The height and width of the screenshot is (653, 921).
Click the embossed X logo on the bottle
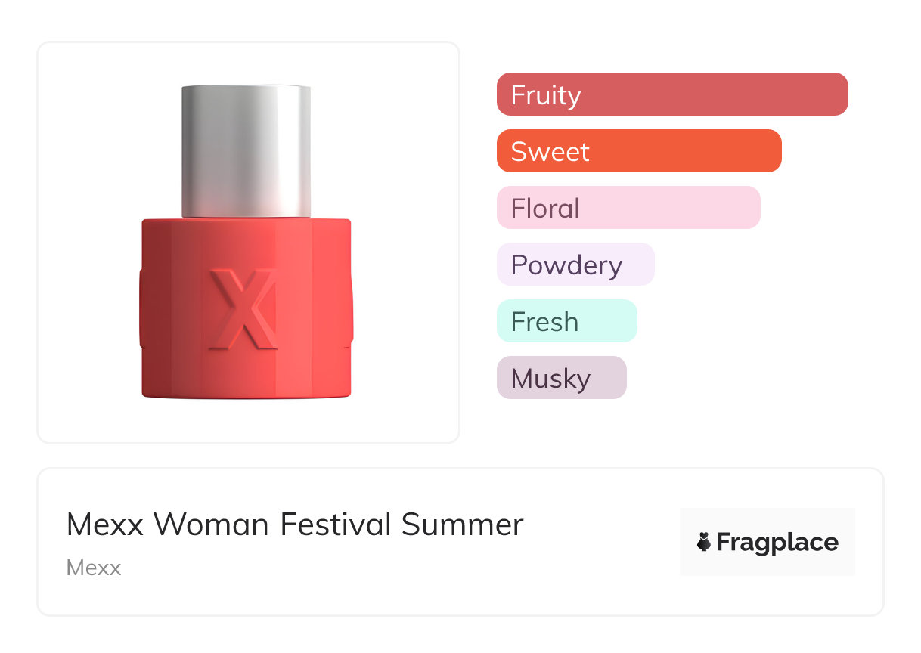tap(243, 309)
